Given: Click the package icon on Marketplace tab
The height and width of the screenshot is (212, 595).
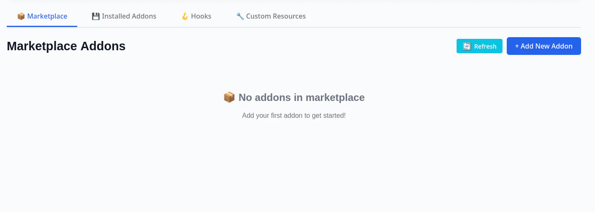Looking at the screenshot, I should pos(21,16).
